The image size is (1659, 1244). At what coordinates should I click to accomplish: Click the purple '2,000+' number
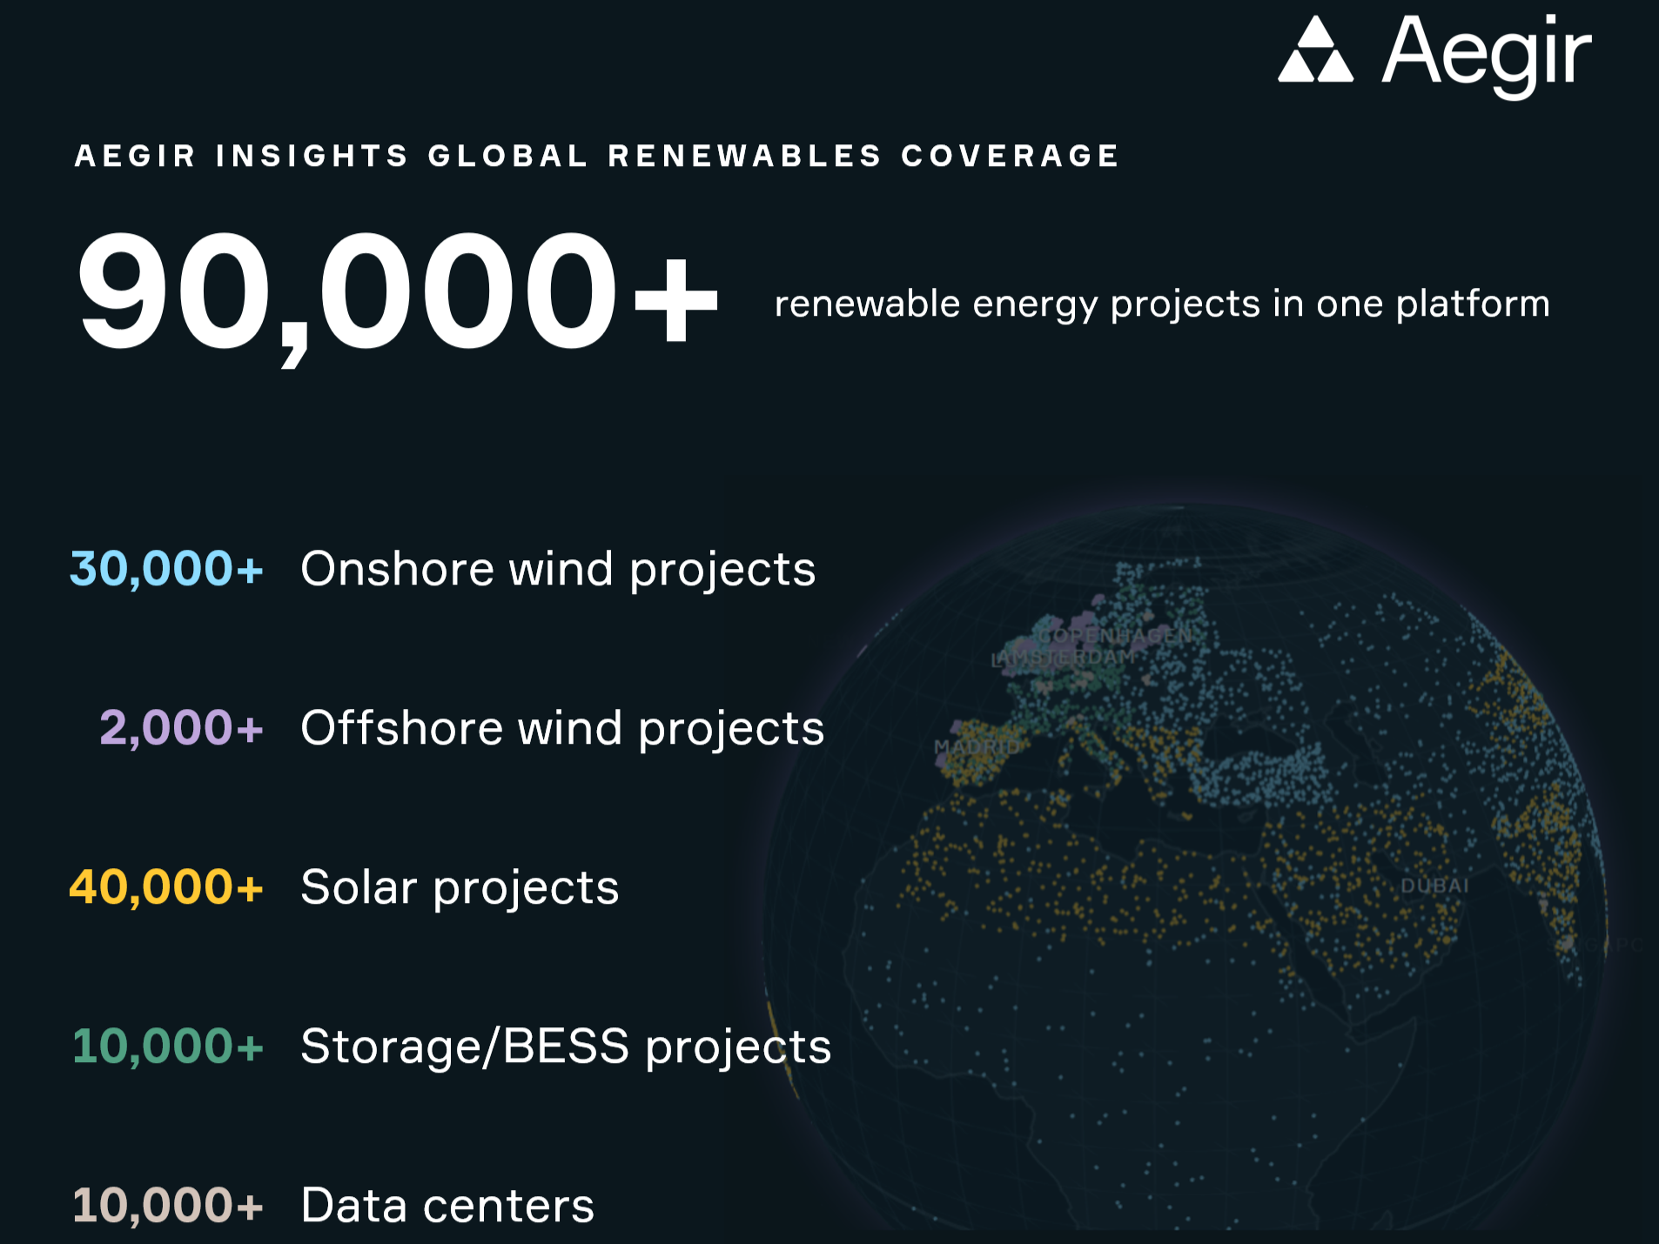181,727
